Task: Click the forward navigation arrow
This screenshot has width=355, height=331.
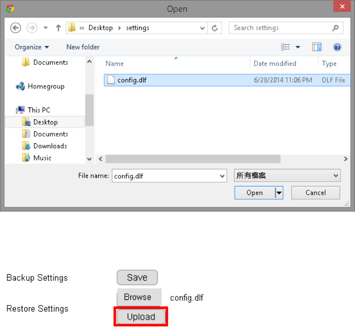Action: [32, 28]
